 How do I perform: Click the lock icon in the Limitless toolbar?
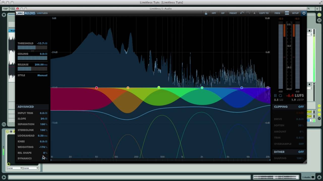click(206, 13)
